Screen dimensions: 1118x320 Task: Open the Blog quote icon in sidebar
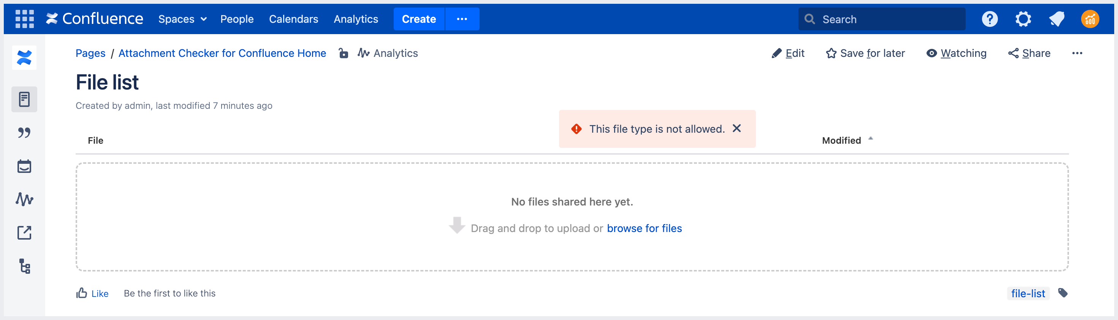tap(24, 133)
